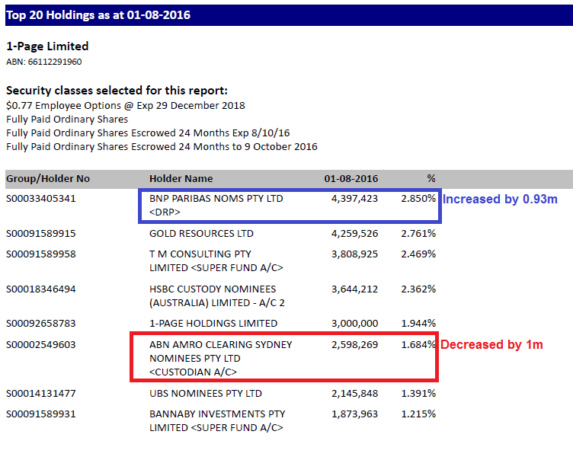Click the 2.362% percentage cell
This screenshot has height=460, width=573.
pyautogui.click(x=418, y=289)
